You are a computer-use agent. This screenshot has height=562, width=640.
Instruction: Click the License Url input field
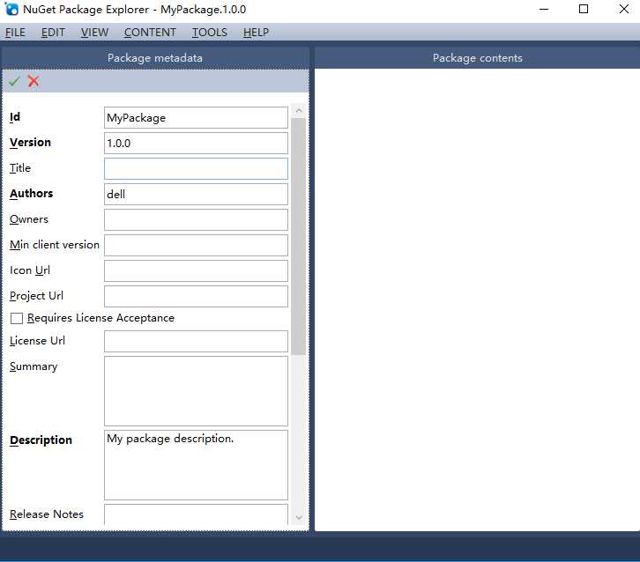tap(196, 341)
